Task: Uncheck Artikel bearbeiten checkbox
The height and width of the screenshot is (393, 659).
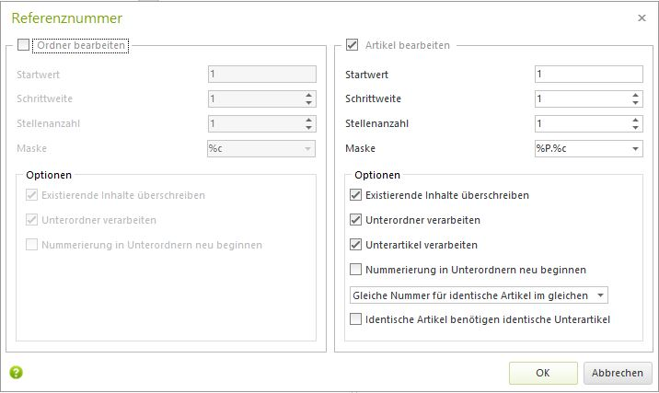Action: (x=352, y=45)
